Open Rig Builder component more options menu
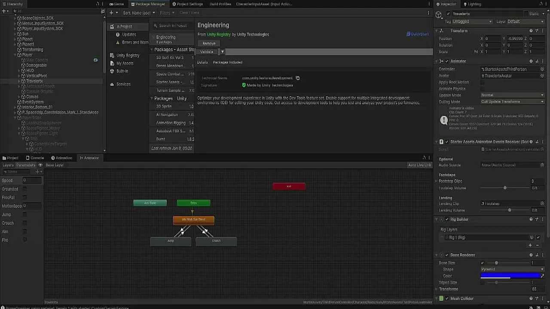Image resolution: width=550 pixels, height=309 pixels. click(542, 219)
